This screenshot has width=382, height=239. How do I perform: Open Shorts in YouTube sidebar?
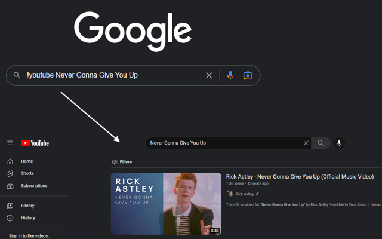click(x=27, y=173)
